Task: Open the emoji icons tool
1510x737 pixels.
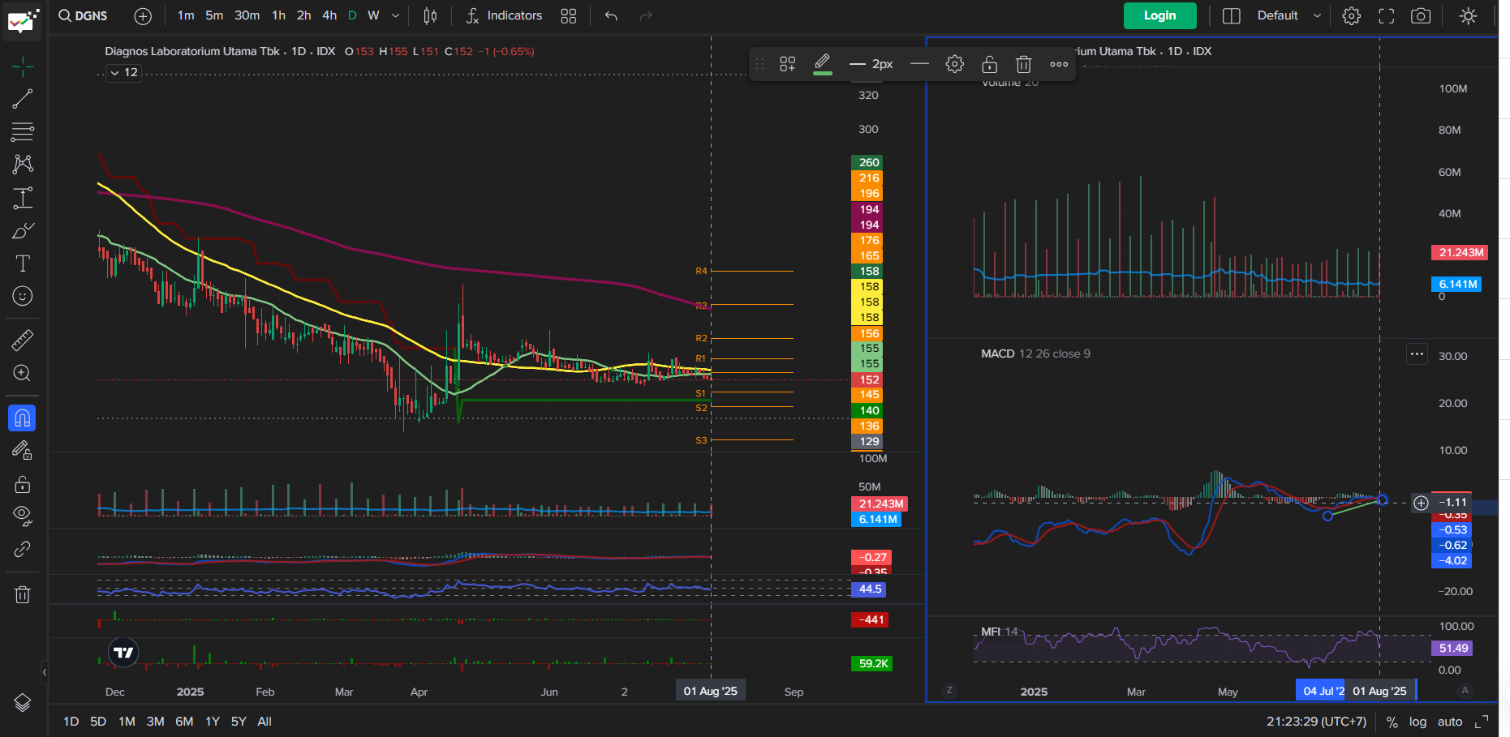Action: 23,296
